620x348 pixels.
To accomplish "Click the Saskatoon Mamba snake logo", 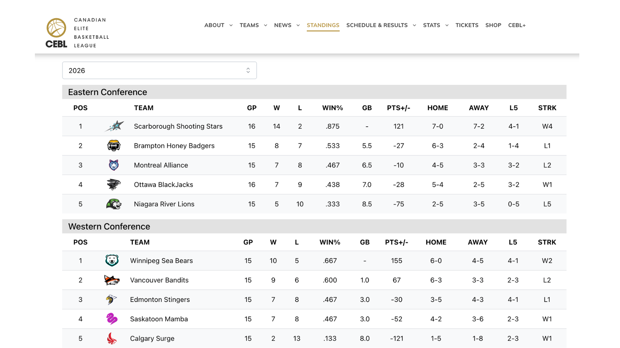I will [112, 319].
